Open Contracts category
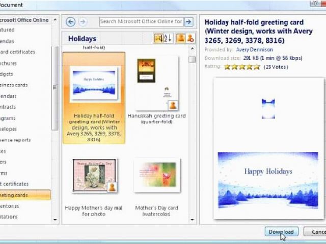The image size is (326, 244). coord(8,107)
